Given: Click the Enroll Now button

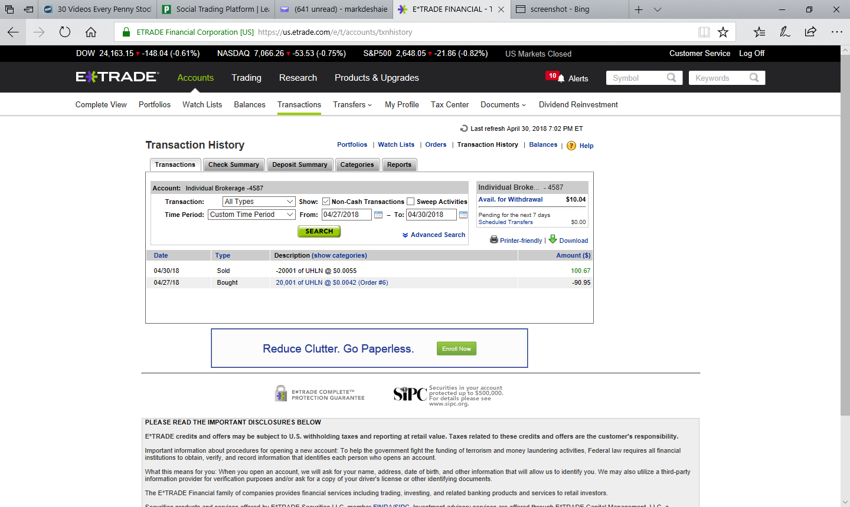Looking at the screenshot, I should (457, 348).
